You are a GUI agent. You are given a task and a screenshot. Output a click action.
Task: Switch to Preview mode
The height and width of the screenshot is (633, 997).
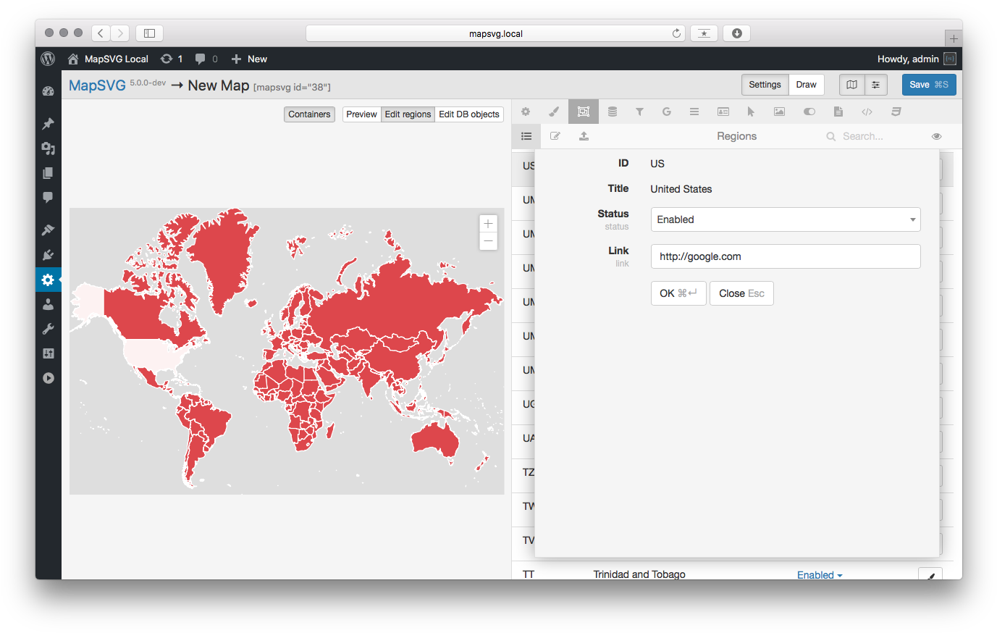[361, 114]
